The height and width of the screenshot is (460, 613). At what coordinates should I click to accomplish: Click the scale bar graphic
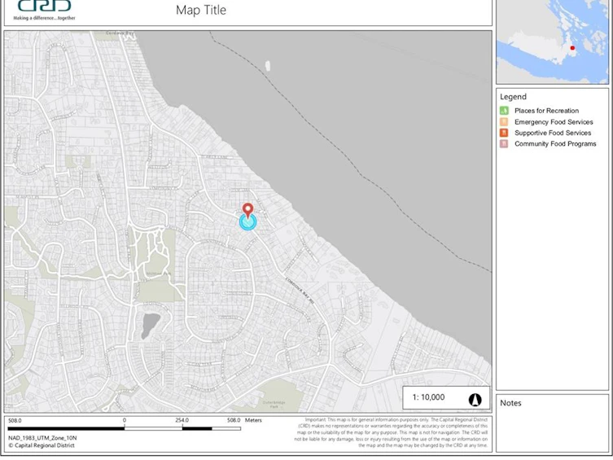tap(124, 429)
